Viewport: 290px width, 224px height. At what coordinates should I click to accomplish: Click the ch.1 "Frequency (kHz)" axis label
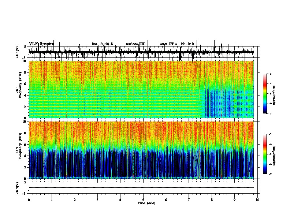[20, 85]
